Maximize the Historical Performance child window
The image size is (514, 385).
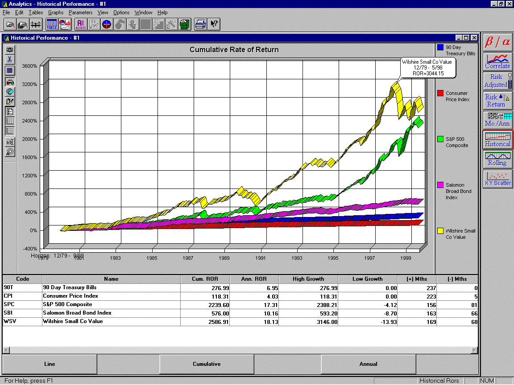[x=466, y=37]
